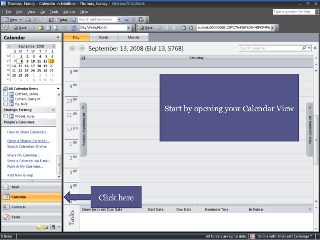Click the Add New Group link
320x240 pixels.
pyautogui.click(x=20, y=175)
